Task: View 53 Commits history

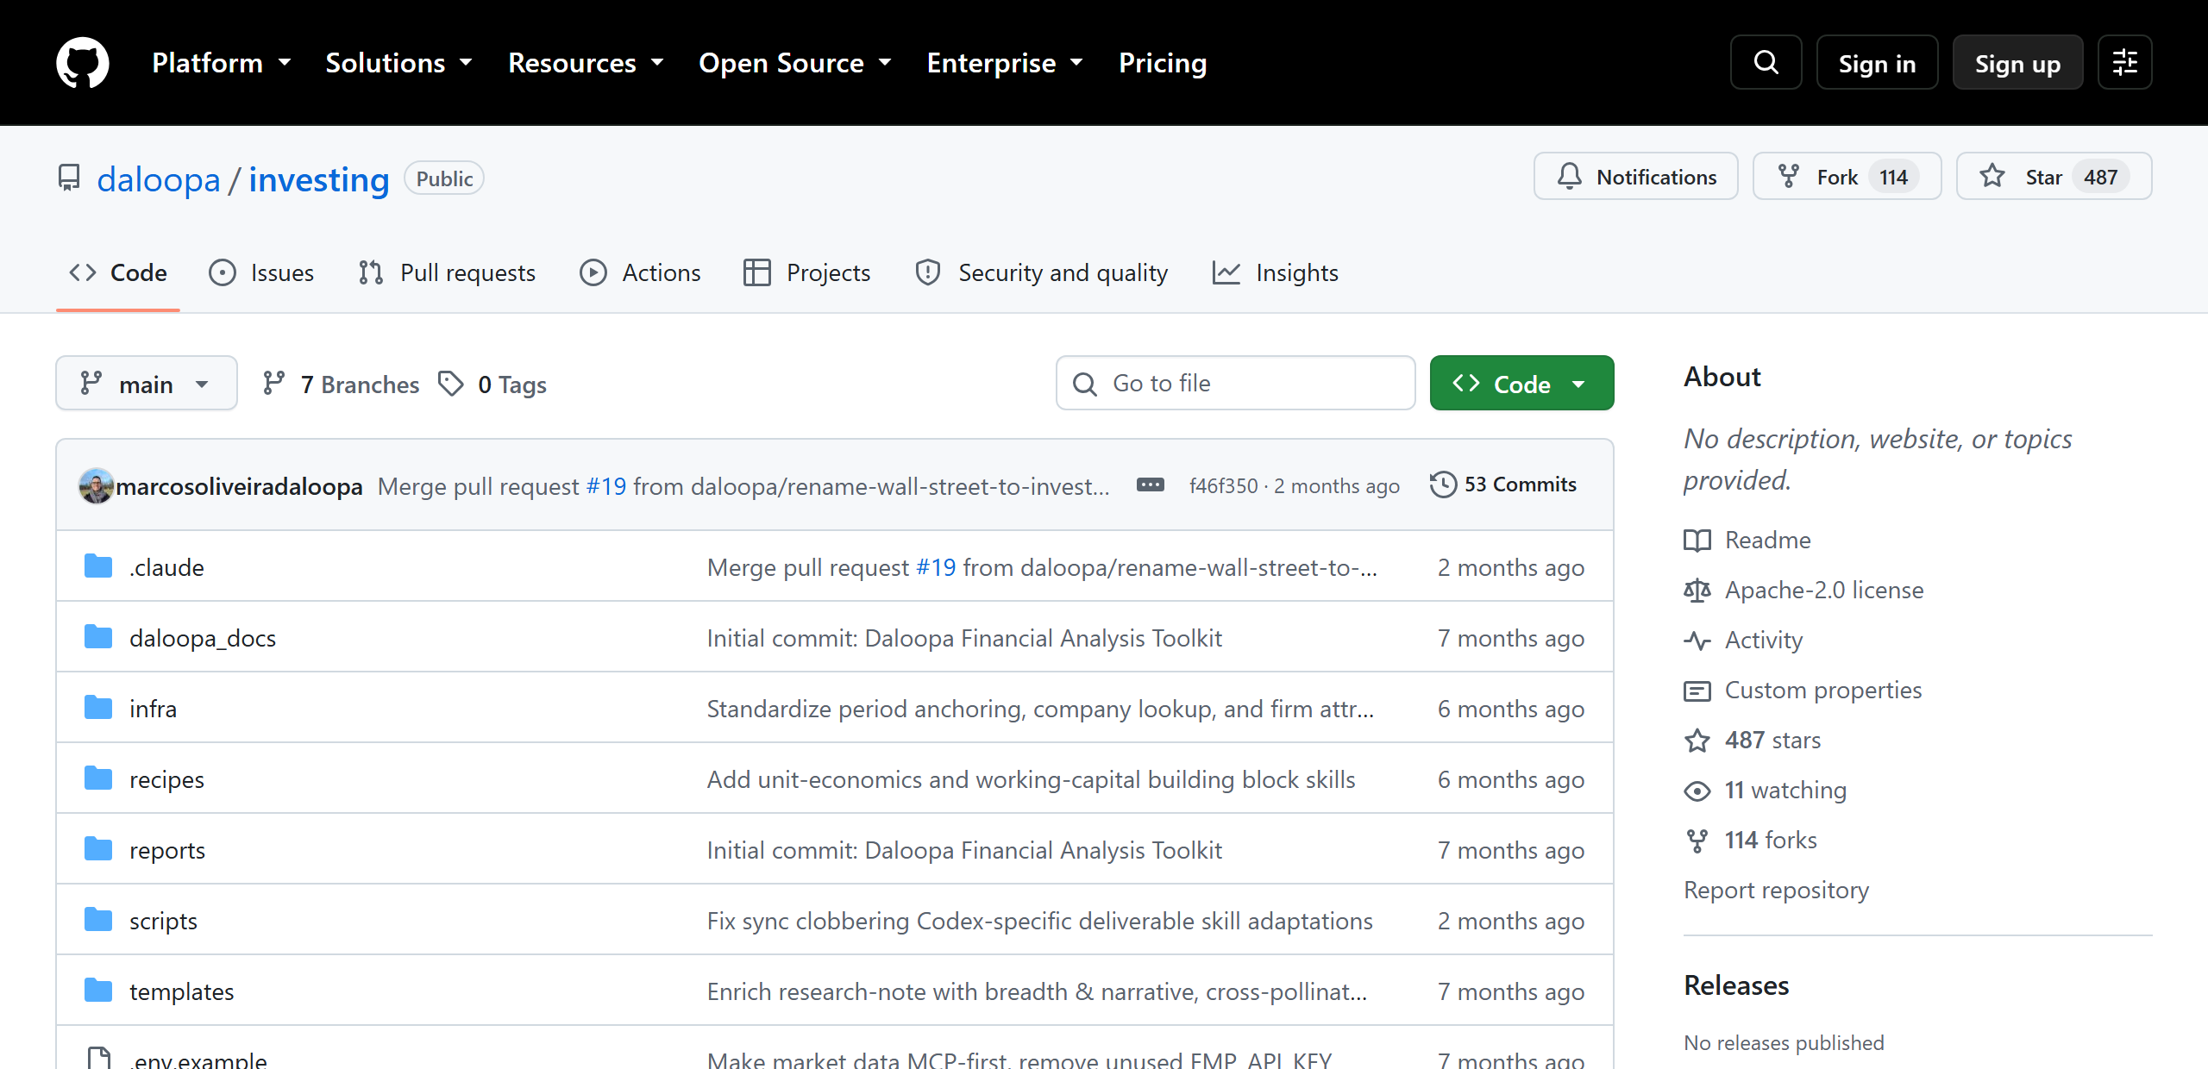Action: click(x=1503, y=484)
